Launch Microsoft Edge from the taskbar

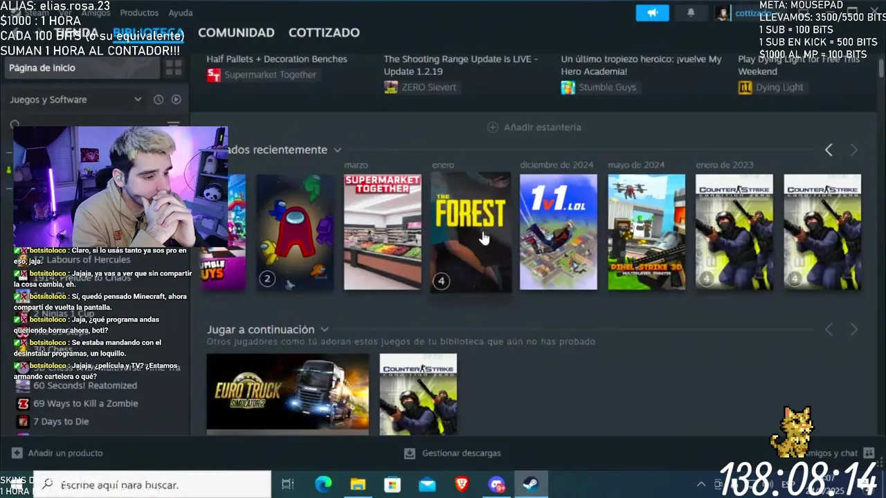(323, 485)
